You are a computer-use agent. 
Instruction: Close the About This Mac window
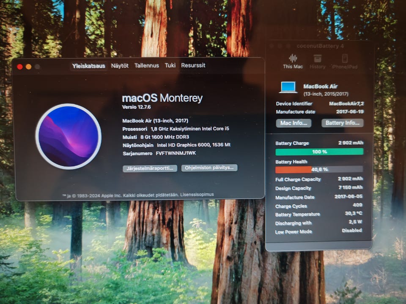pyautogui.click(x=20, y=67)
